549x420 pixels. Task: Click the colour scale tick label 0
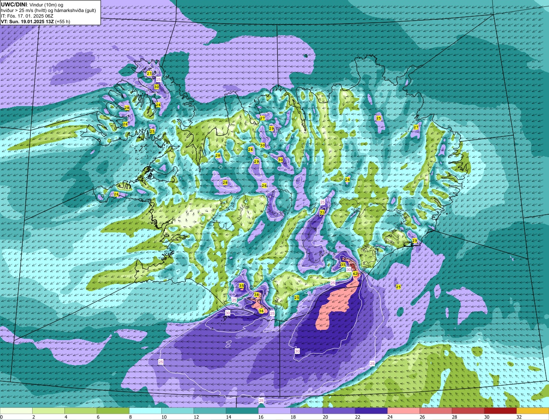pos(2,417)
